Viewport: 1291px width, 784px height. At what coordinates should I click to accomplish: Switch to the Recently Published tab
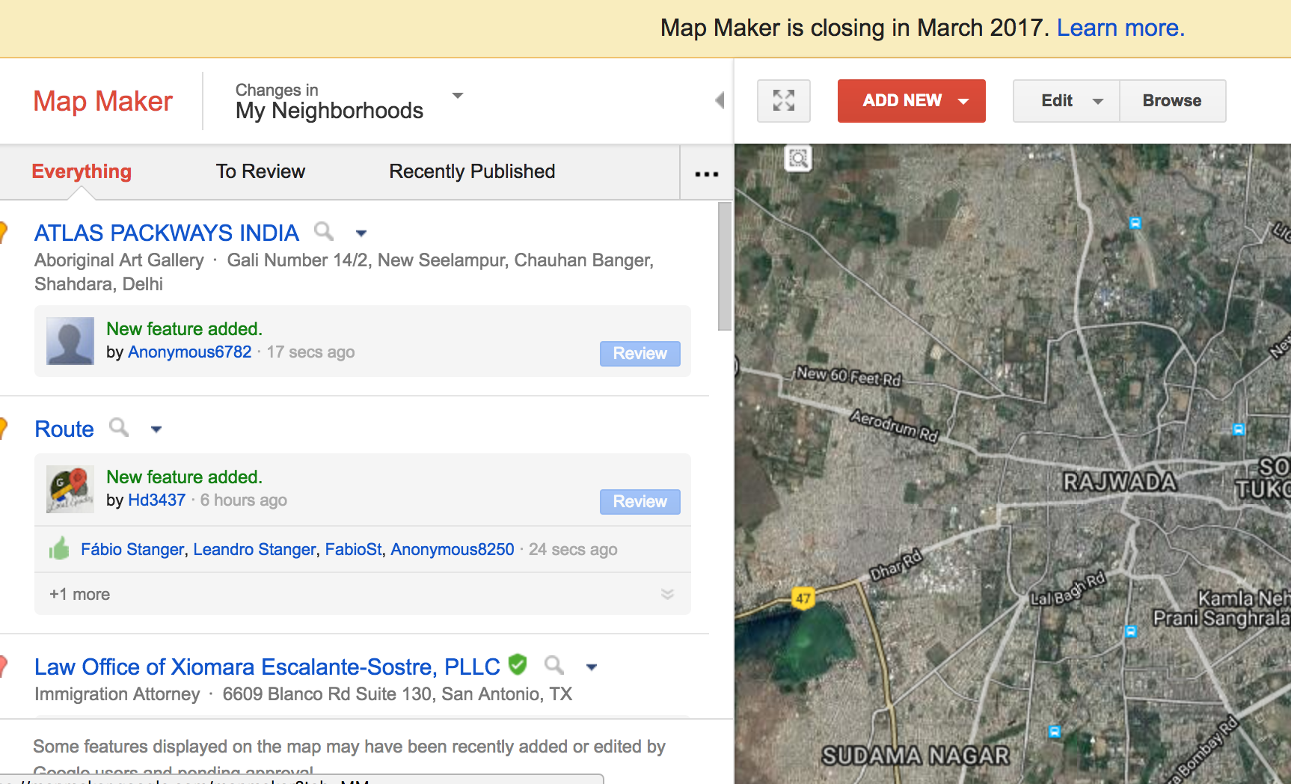(472, 171)
